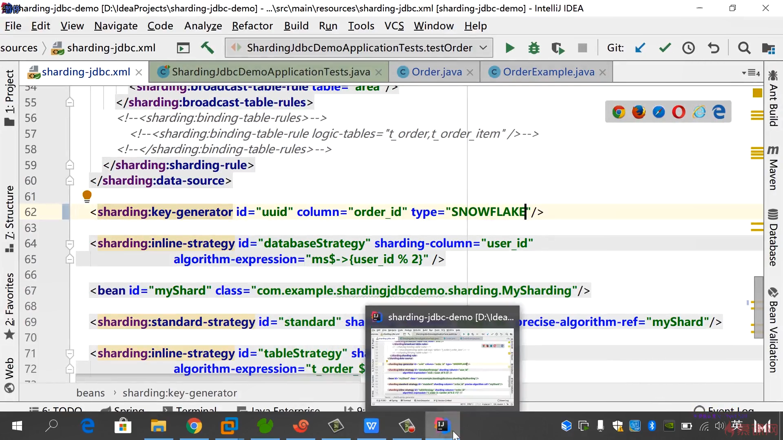Image resolution: width=783 pixels, height=440 pixels.
Task: Run with Coverage using the shield icon
Action: tap(557, 48)
